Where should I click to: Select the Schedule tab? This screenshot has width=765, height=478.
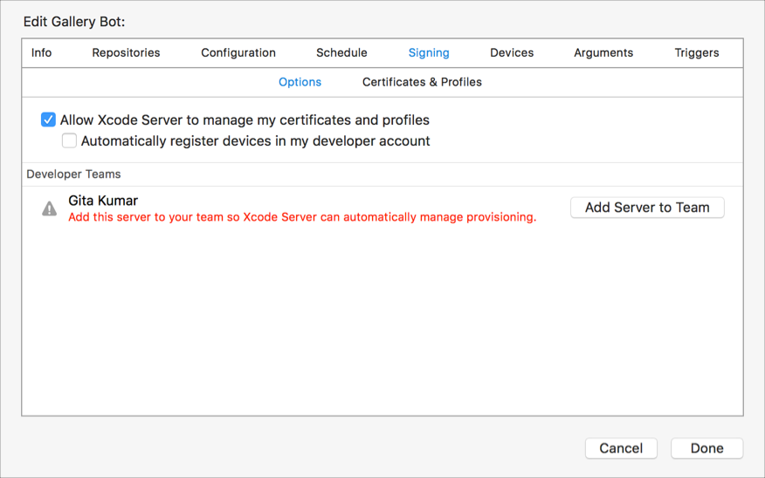(341, 53)
